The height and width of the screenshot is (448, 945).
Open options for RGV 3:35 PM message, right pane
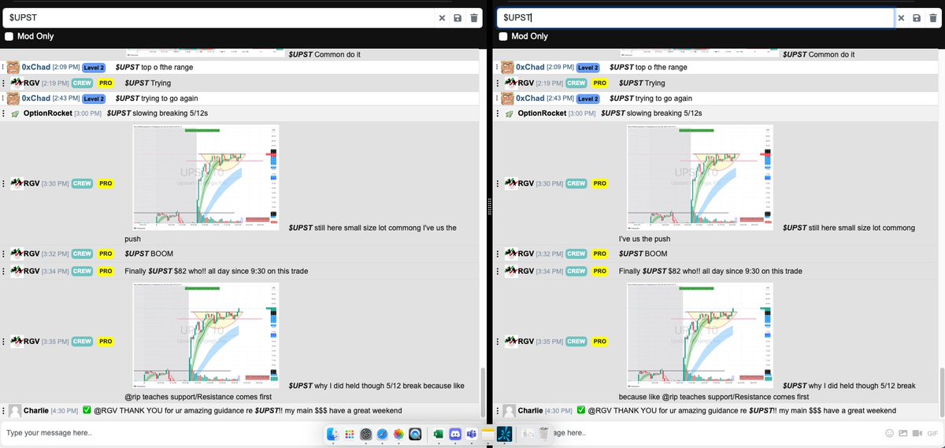click(x=498, y=341)
